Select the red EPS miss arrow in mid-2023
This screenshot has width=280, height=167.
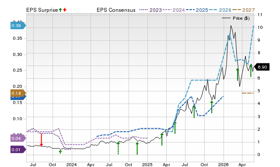tap(42, 140)
